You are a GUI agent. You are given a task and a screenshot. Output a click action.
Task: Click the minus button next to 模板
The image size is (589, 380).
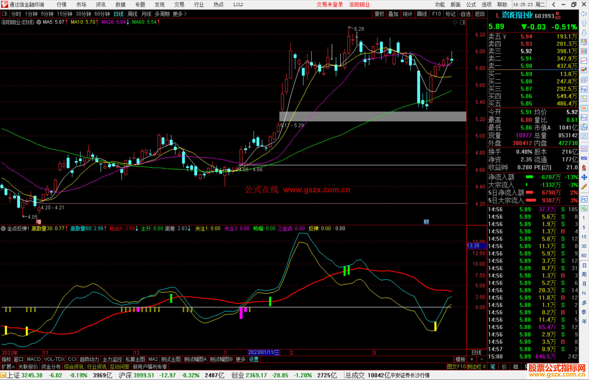tap(482, 359)
